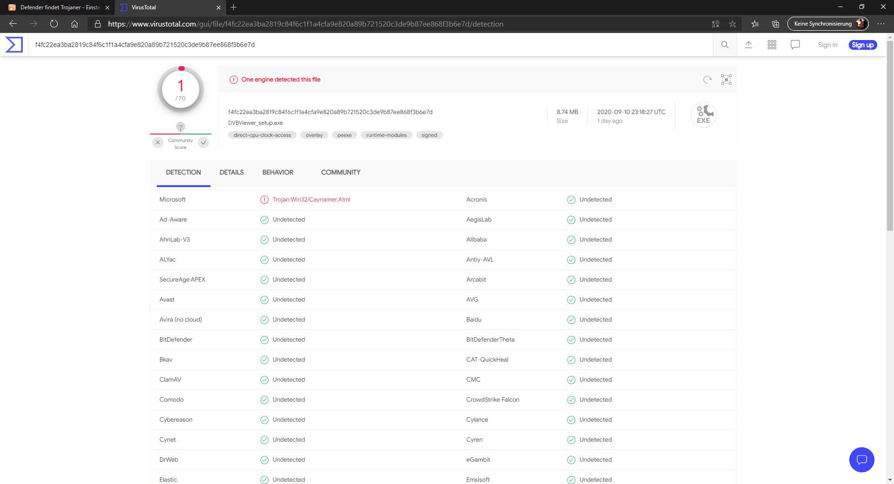Viewport: 894px width, 484px height.
Task: Open the browser collections panel
Action: (775, 24)
